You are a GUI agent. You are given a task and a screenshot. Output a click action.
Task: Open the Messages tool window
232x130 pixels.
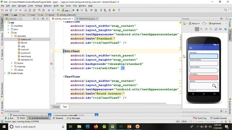point(73,118)
